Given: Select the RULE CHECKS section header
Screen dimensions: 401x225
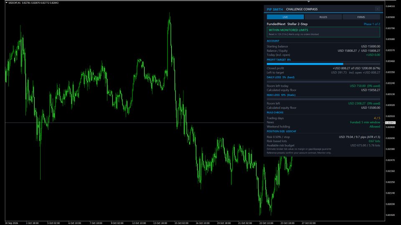Looking at the screenshot, I should 275,112.
